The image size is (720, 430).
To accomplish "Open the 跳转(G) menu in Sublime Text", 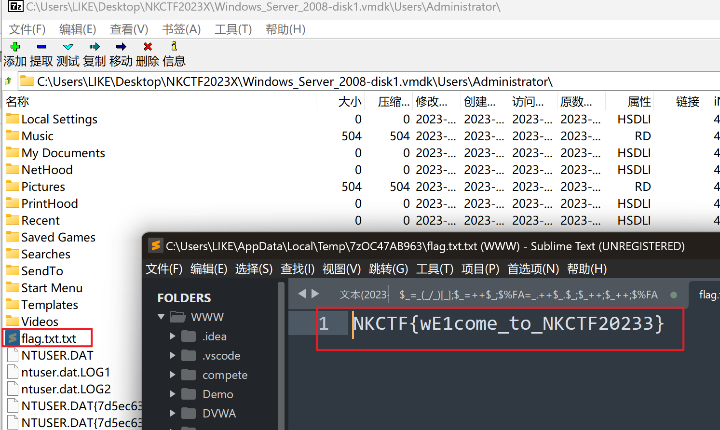I will tap(388, 269).
